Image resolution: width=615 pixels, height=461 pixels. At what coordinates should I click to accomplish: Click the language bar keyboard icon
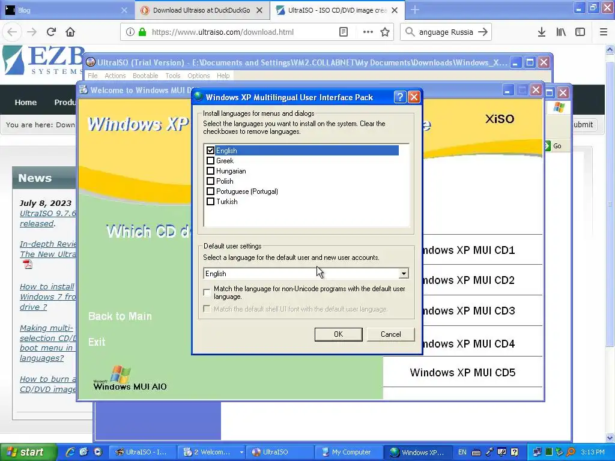pos(476,453)
